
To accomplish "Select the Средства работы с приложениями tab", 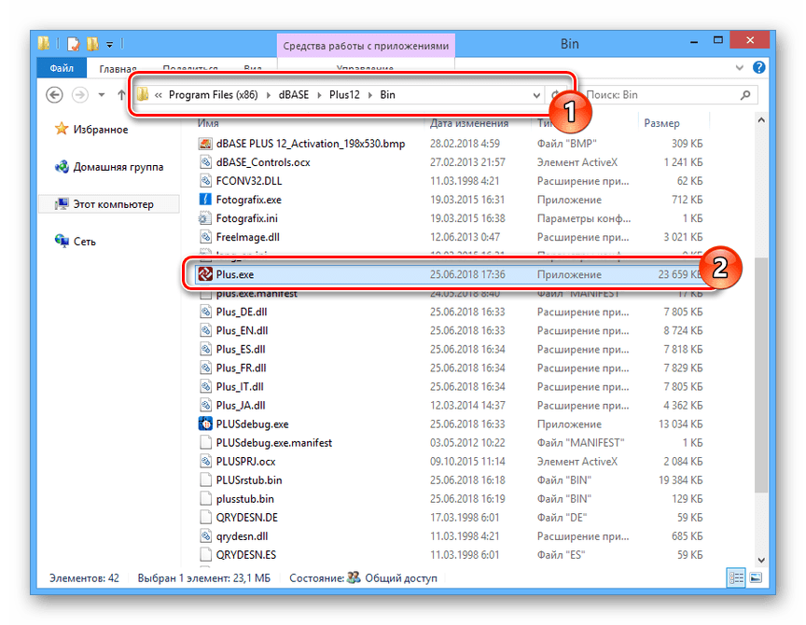I will [367, 46].
